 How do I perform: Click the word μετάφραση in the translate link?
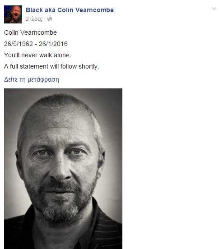pos(43,79)
